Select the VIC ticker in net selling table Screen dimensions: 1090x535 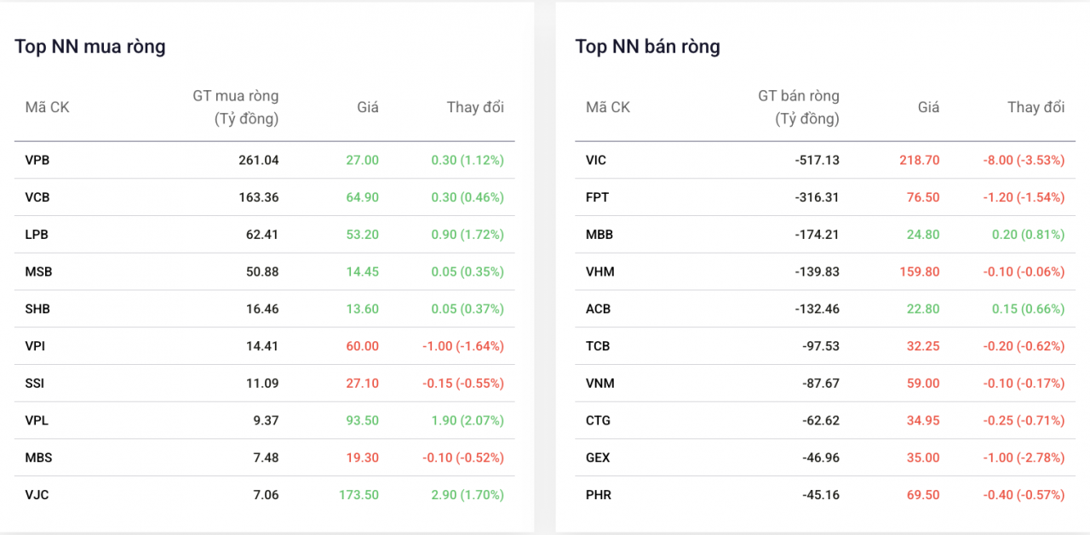[x=596, y=160]
